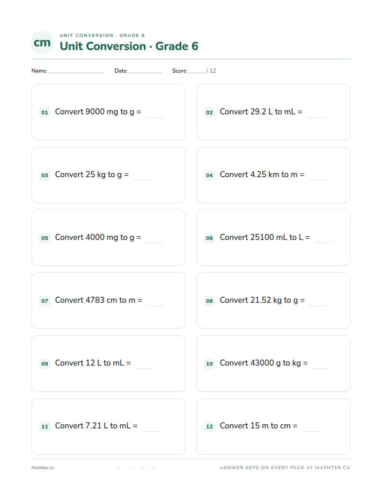Select the heading Unit Conversion · Grade 6
Viewport: 382px width, 495px height.
129,46
